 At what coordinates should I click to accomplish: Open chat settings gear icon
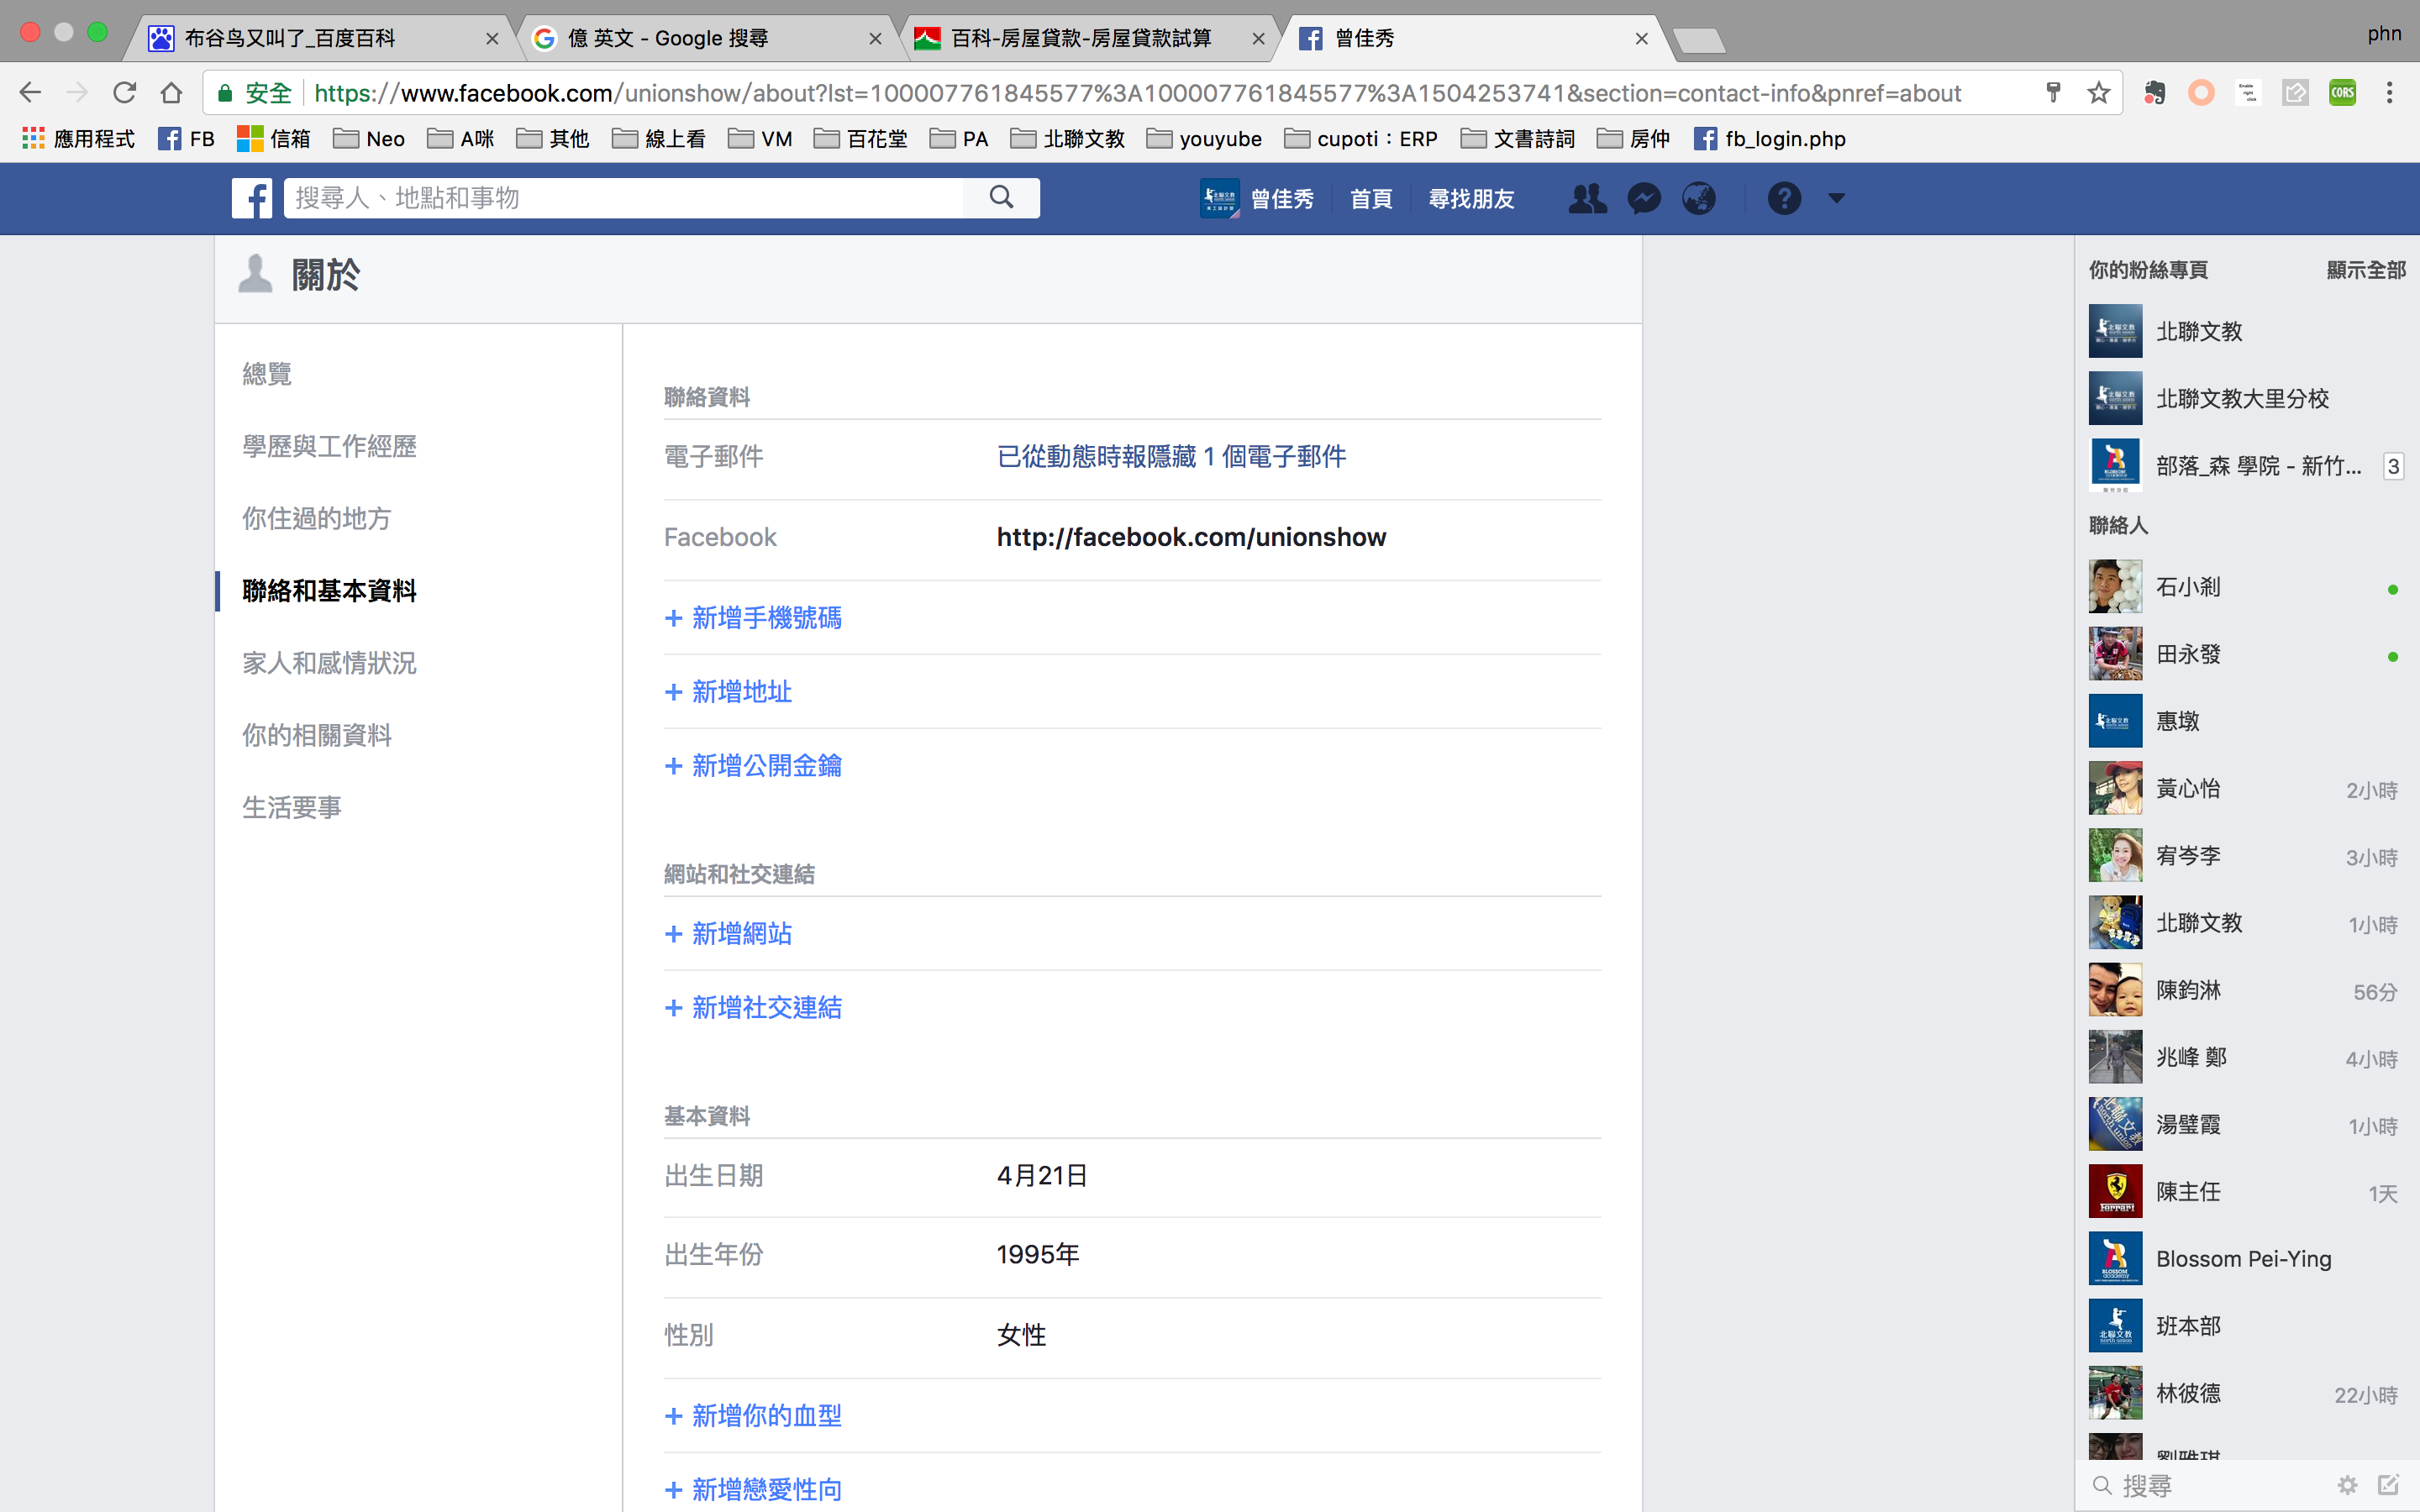(2347, 1485)
